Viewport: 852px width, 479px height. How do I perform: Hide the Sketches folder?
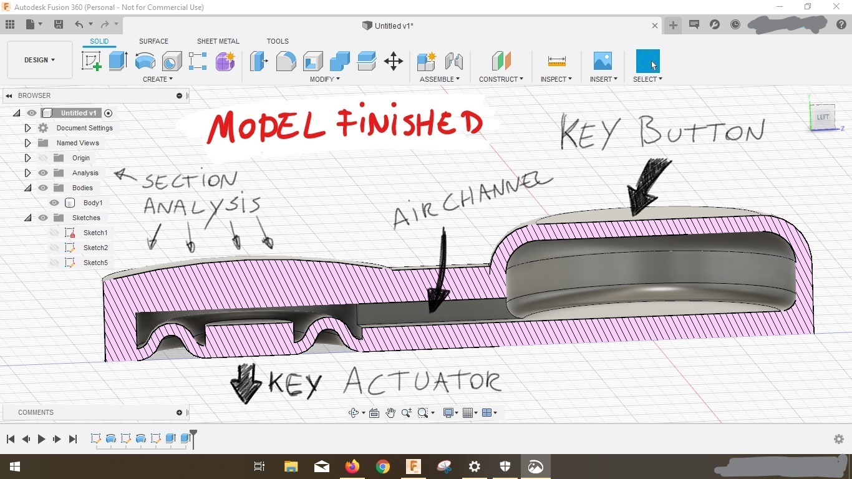tap(43, 218)
